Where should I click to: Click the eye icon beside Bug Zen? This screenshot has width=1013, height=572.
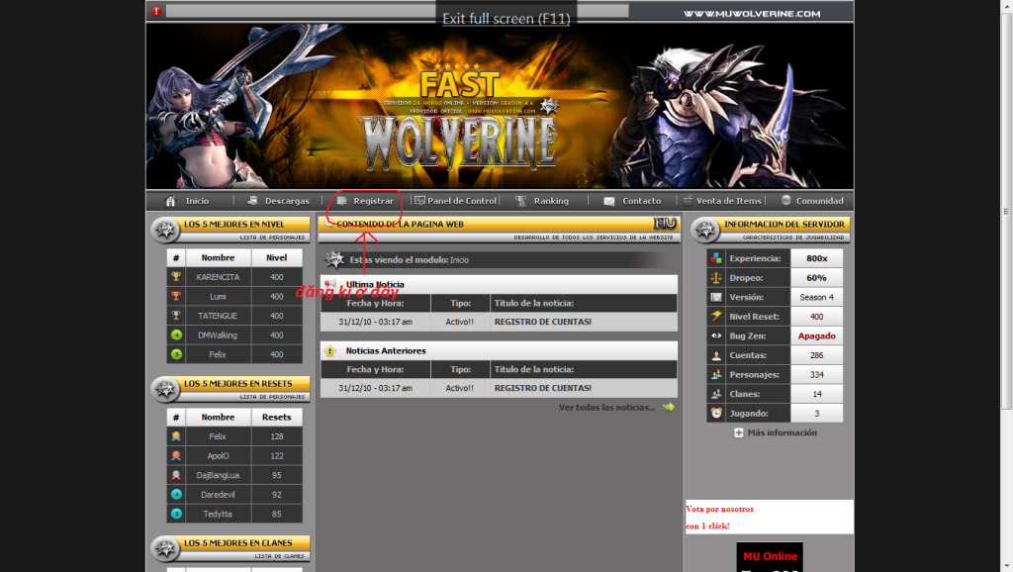tap(716, 335)
